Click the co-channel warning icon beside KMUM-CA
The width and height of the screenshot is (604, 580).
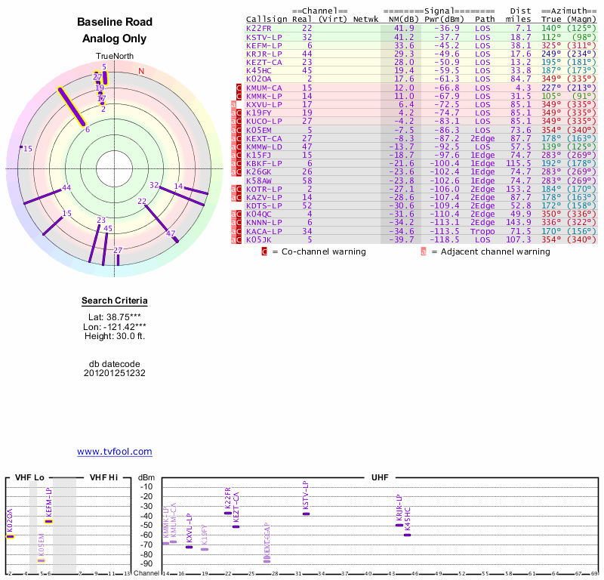239,88
